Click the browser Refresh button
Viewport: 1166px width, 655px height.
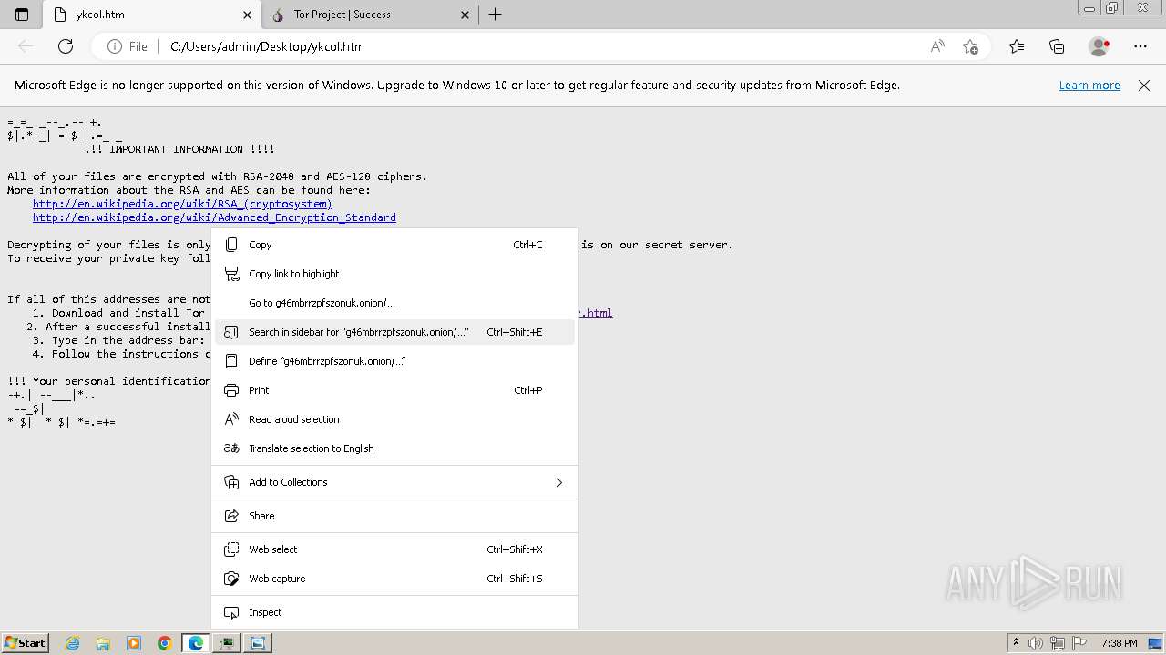tap(66, 46)
